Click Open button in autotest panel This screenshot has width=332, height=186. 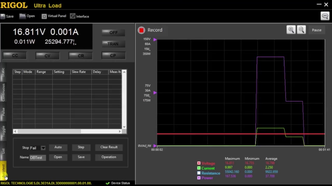58,157
